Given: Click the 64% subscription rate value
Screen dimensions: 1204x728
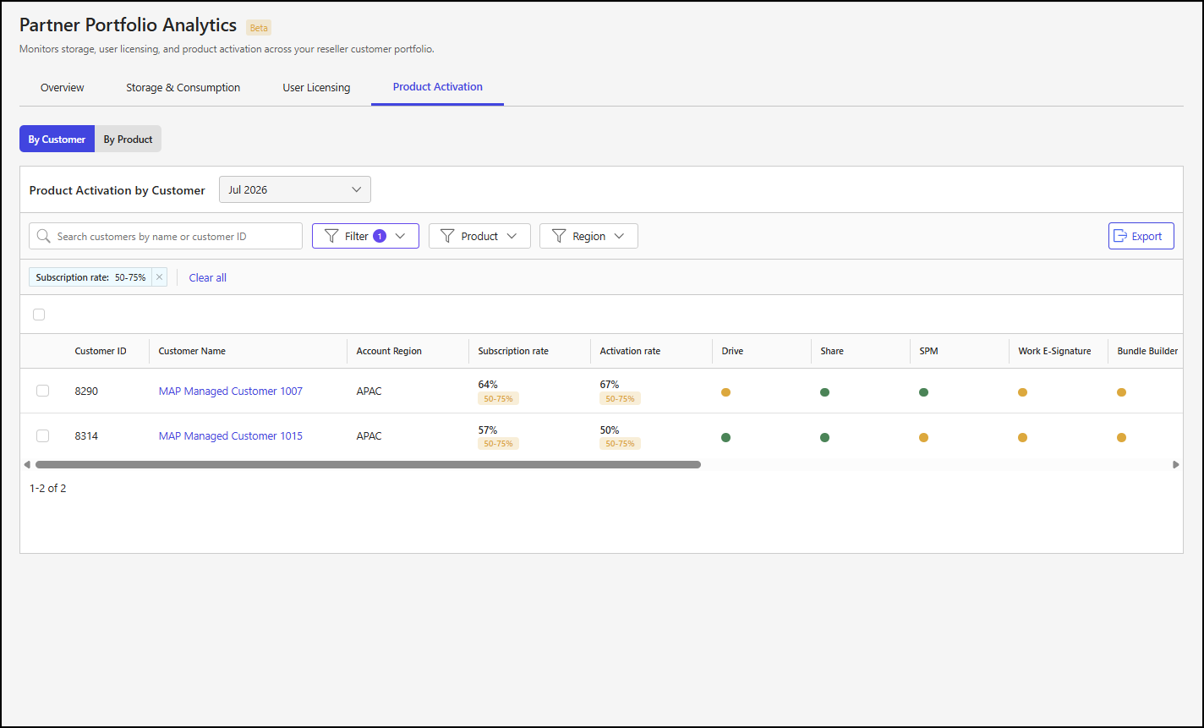Looking at the screenshot, I should click(x=488, y=385).
